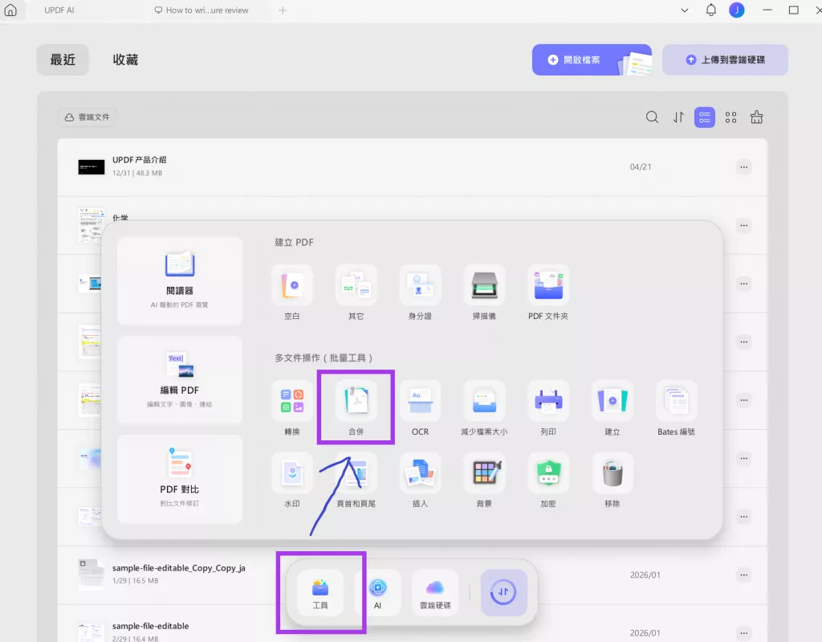This screenshot has height=642, width=822.
Task: Open the gift icon in toolbar
Action: [756, 117]
